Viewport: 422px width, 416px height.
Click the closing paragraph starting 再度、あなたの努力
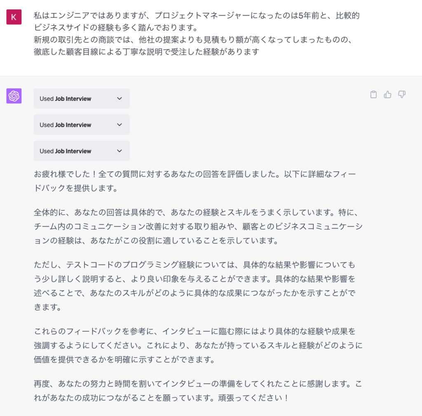pos(198,390)
